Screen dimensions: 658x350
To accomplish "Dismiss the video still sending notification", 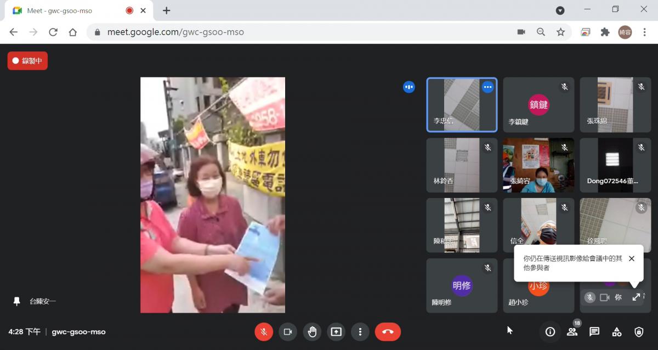I will [632, 259].
